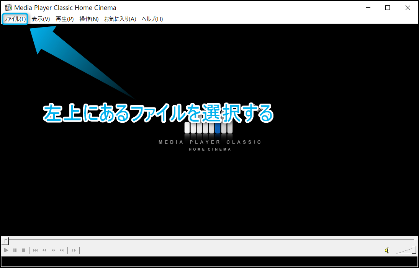Open the 操作(N) menu
Viewport: 419px width, 268px height.
89,19
